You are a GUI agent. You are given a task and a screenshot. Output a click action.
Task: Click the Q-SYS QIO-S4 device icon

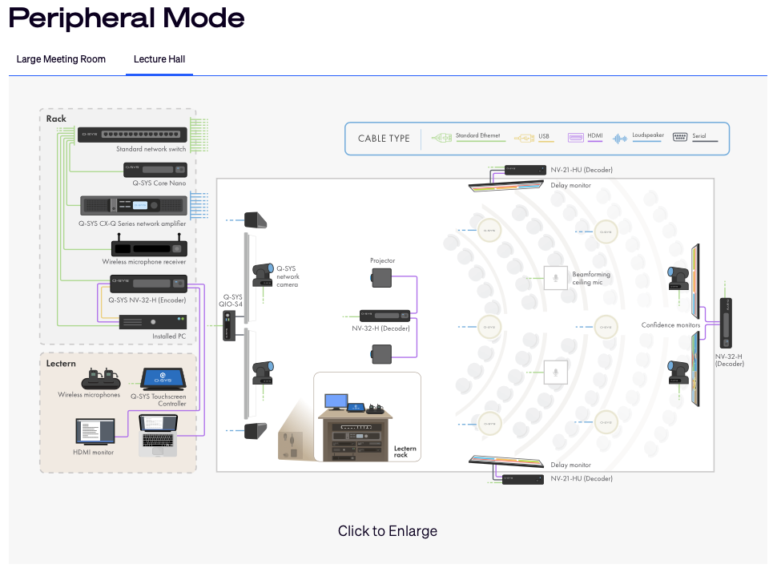click(228, 325)
